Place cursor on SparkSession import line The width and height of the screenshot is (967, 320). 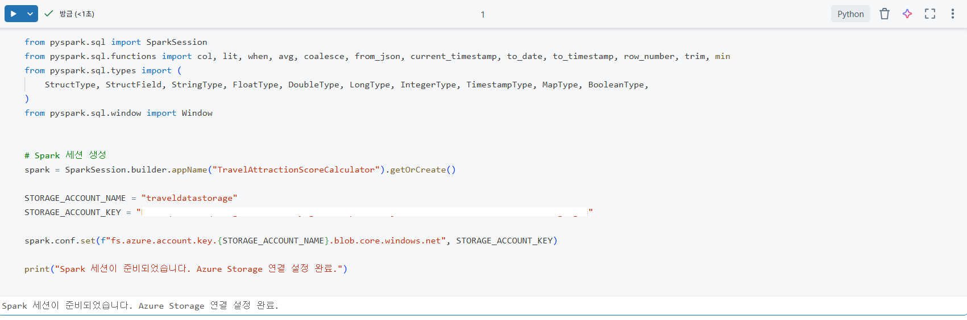point(116,42)
